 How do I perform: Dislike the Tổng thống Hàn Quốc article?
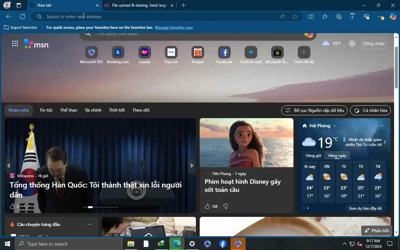click(x=27, y=206)
